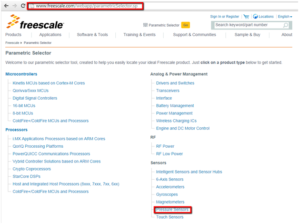Open the English language dropdown
This screenshot has height=224, width=299.
[x=284, y=16]
